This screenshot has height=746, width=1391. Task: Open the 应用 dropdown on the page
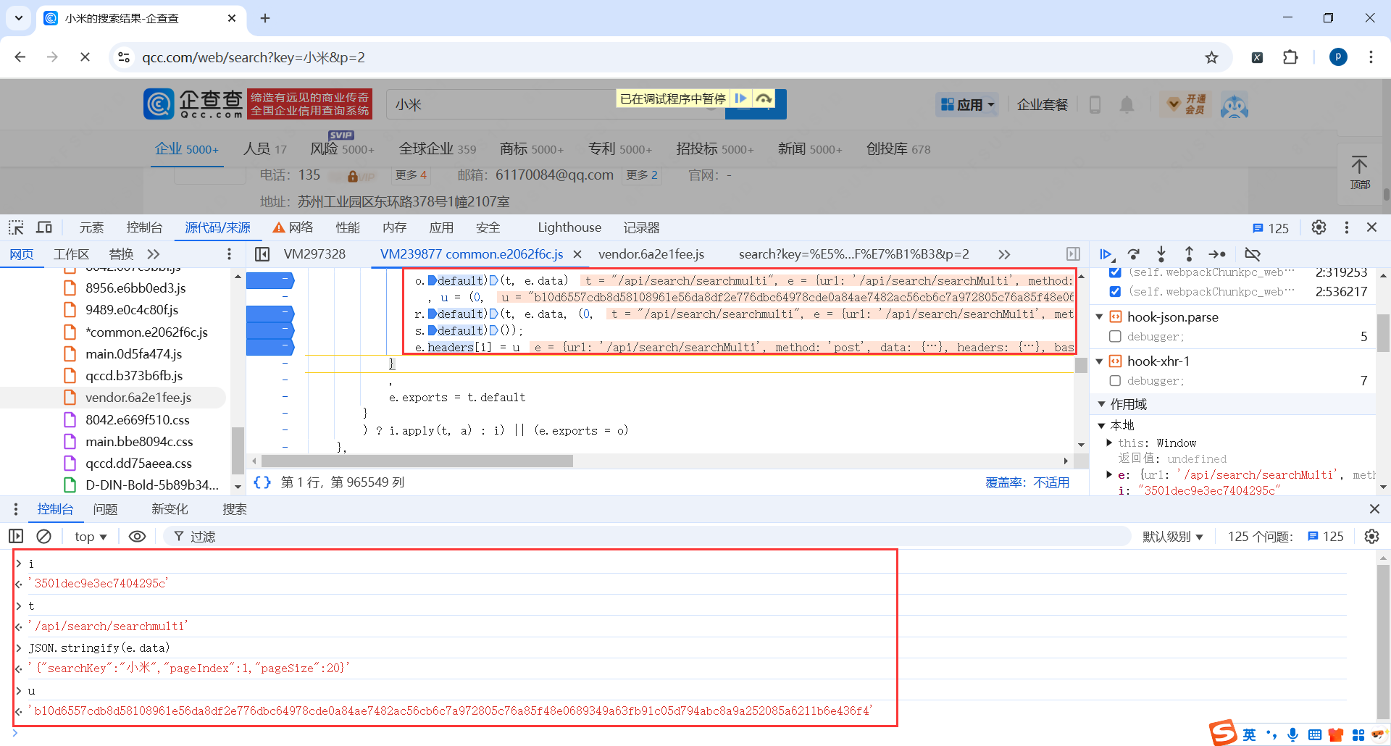pos(967,105)
